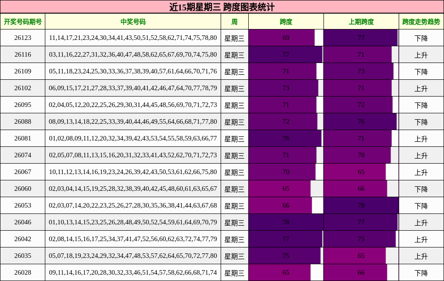Click winning numbers of issue 26060

[133, 189]
